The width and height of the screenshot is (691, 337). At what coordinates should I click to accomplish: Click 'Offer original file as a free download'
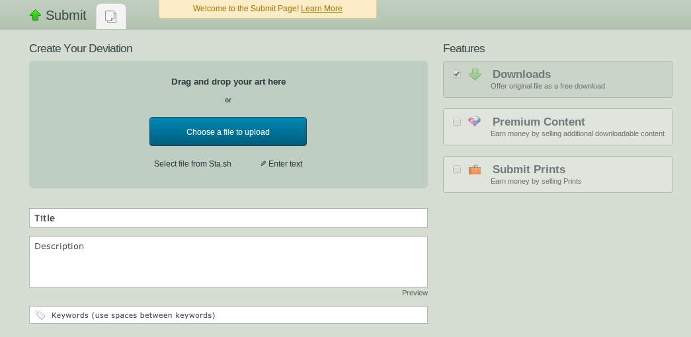[x=548, y=86]
